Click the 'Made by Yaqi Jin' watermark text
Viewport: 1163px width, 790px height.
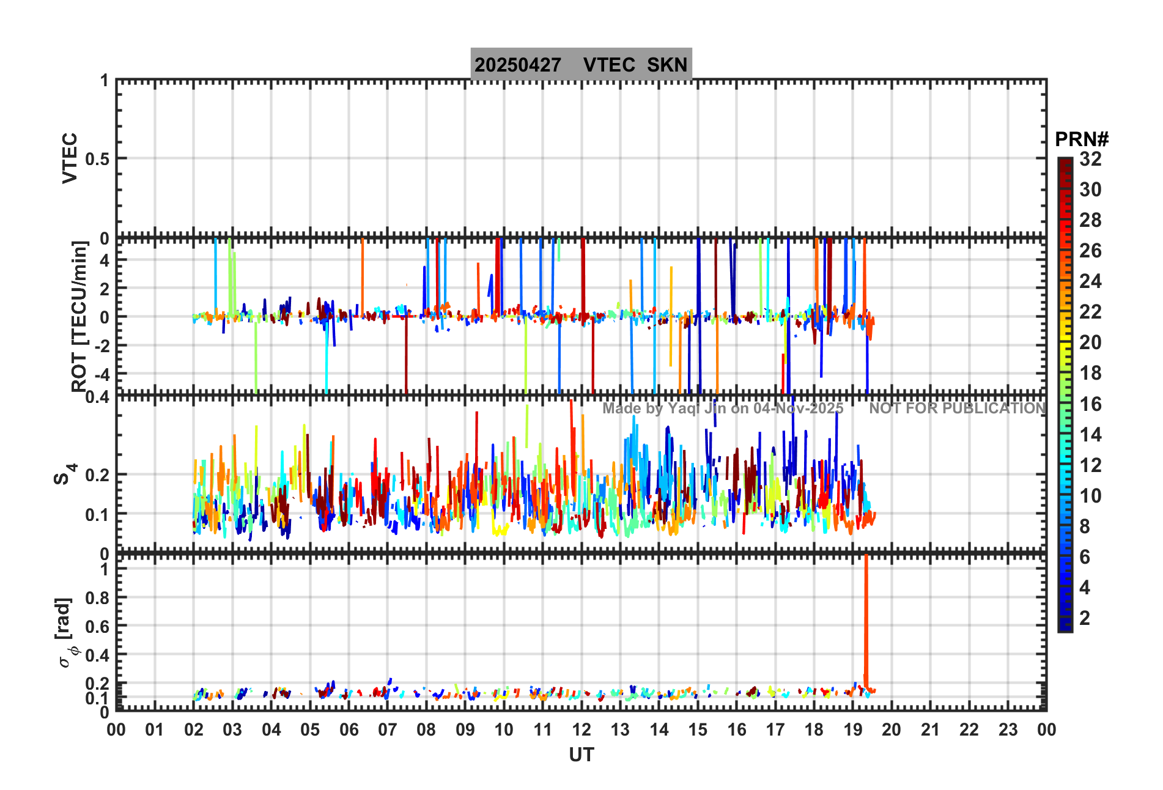[723, 408]
